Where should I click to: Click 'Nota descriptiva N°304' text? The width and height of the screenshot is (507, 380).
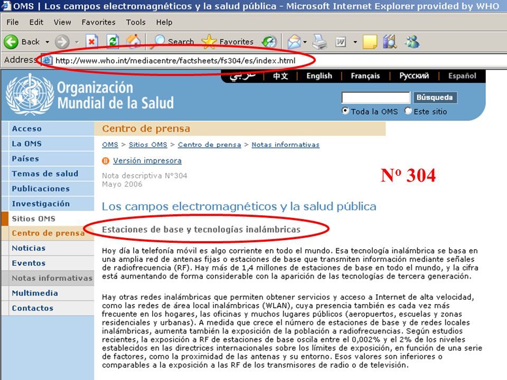click(145, 175)
